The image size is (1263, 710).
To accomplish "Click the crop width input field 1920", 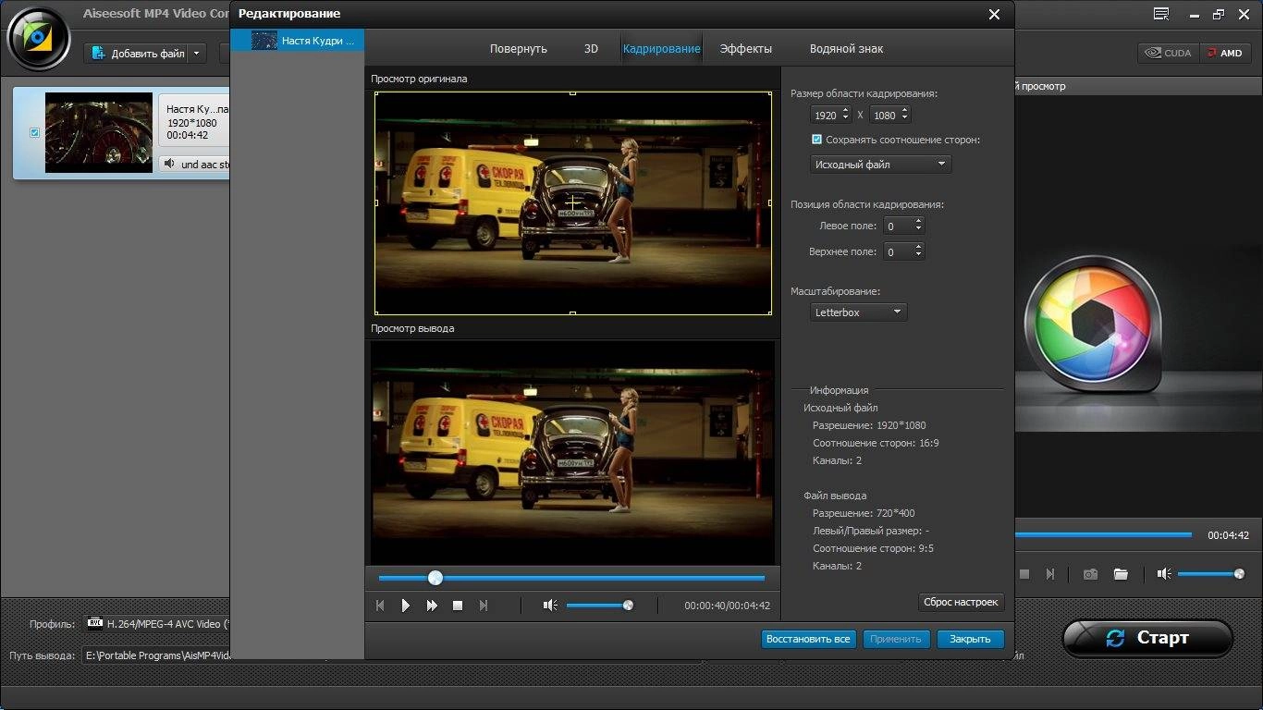I will pos(825,116).
